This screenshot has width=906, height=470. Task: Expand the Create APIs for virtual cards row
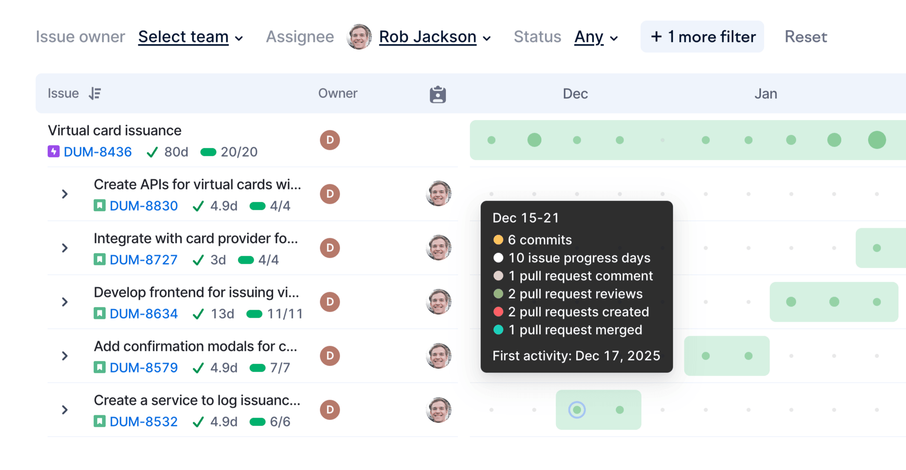pos(65,194)
